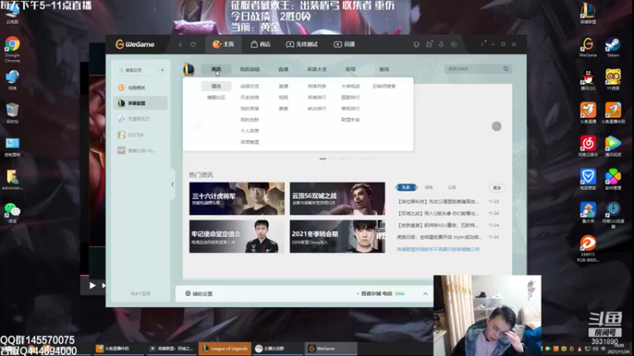
Task: Click the round next-slide banner button
Action: [x=497, y=127]
